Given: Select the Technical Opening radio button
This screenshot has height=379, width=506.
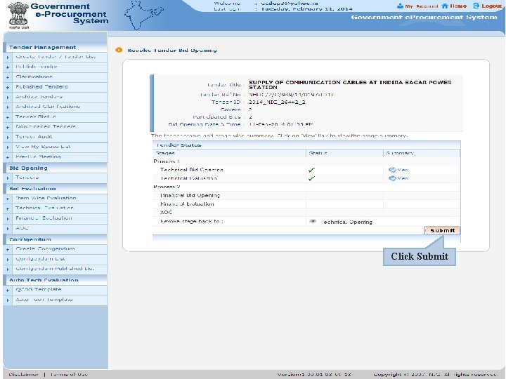Looking at the screenshot, I should [x=313, y=221].
